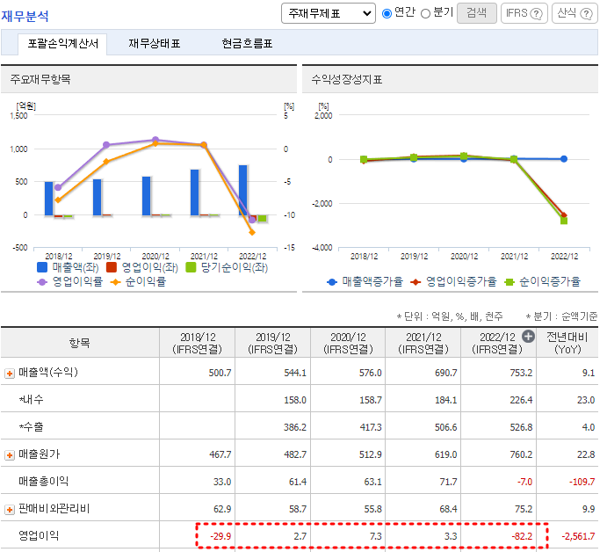Click the 2021/12 (IFRS연결) column header
This screenshot has width=607, height=552.
(x=423, y=343)
